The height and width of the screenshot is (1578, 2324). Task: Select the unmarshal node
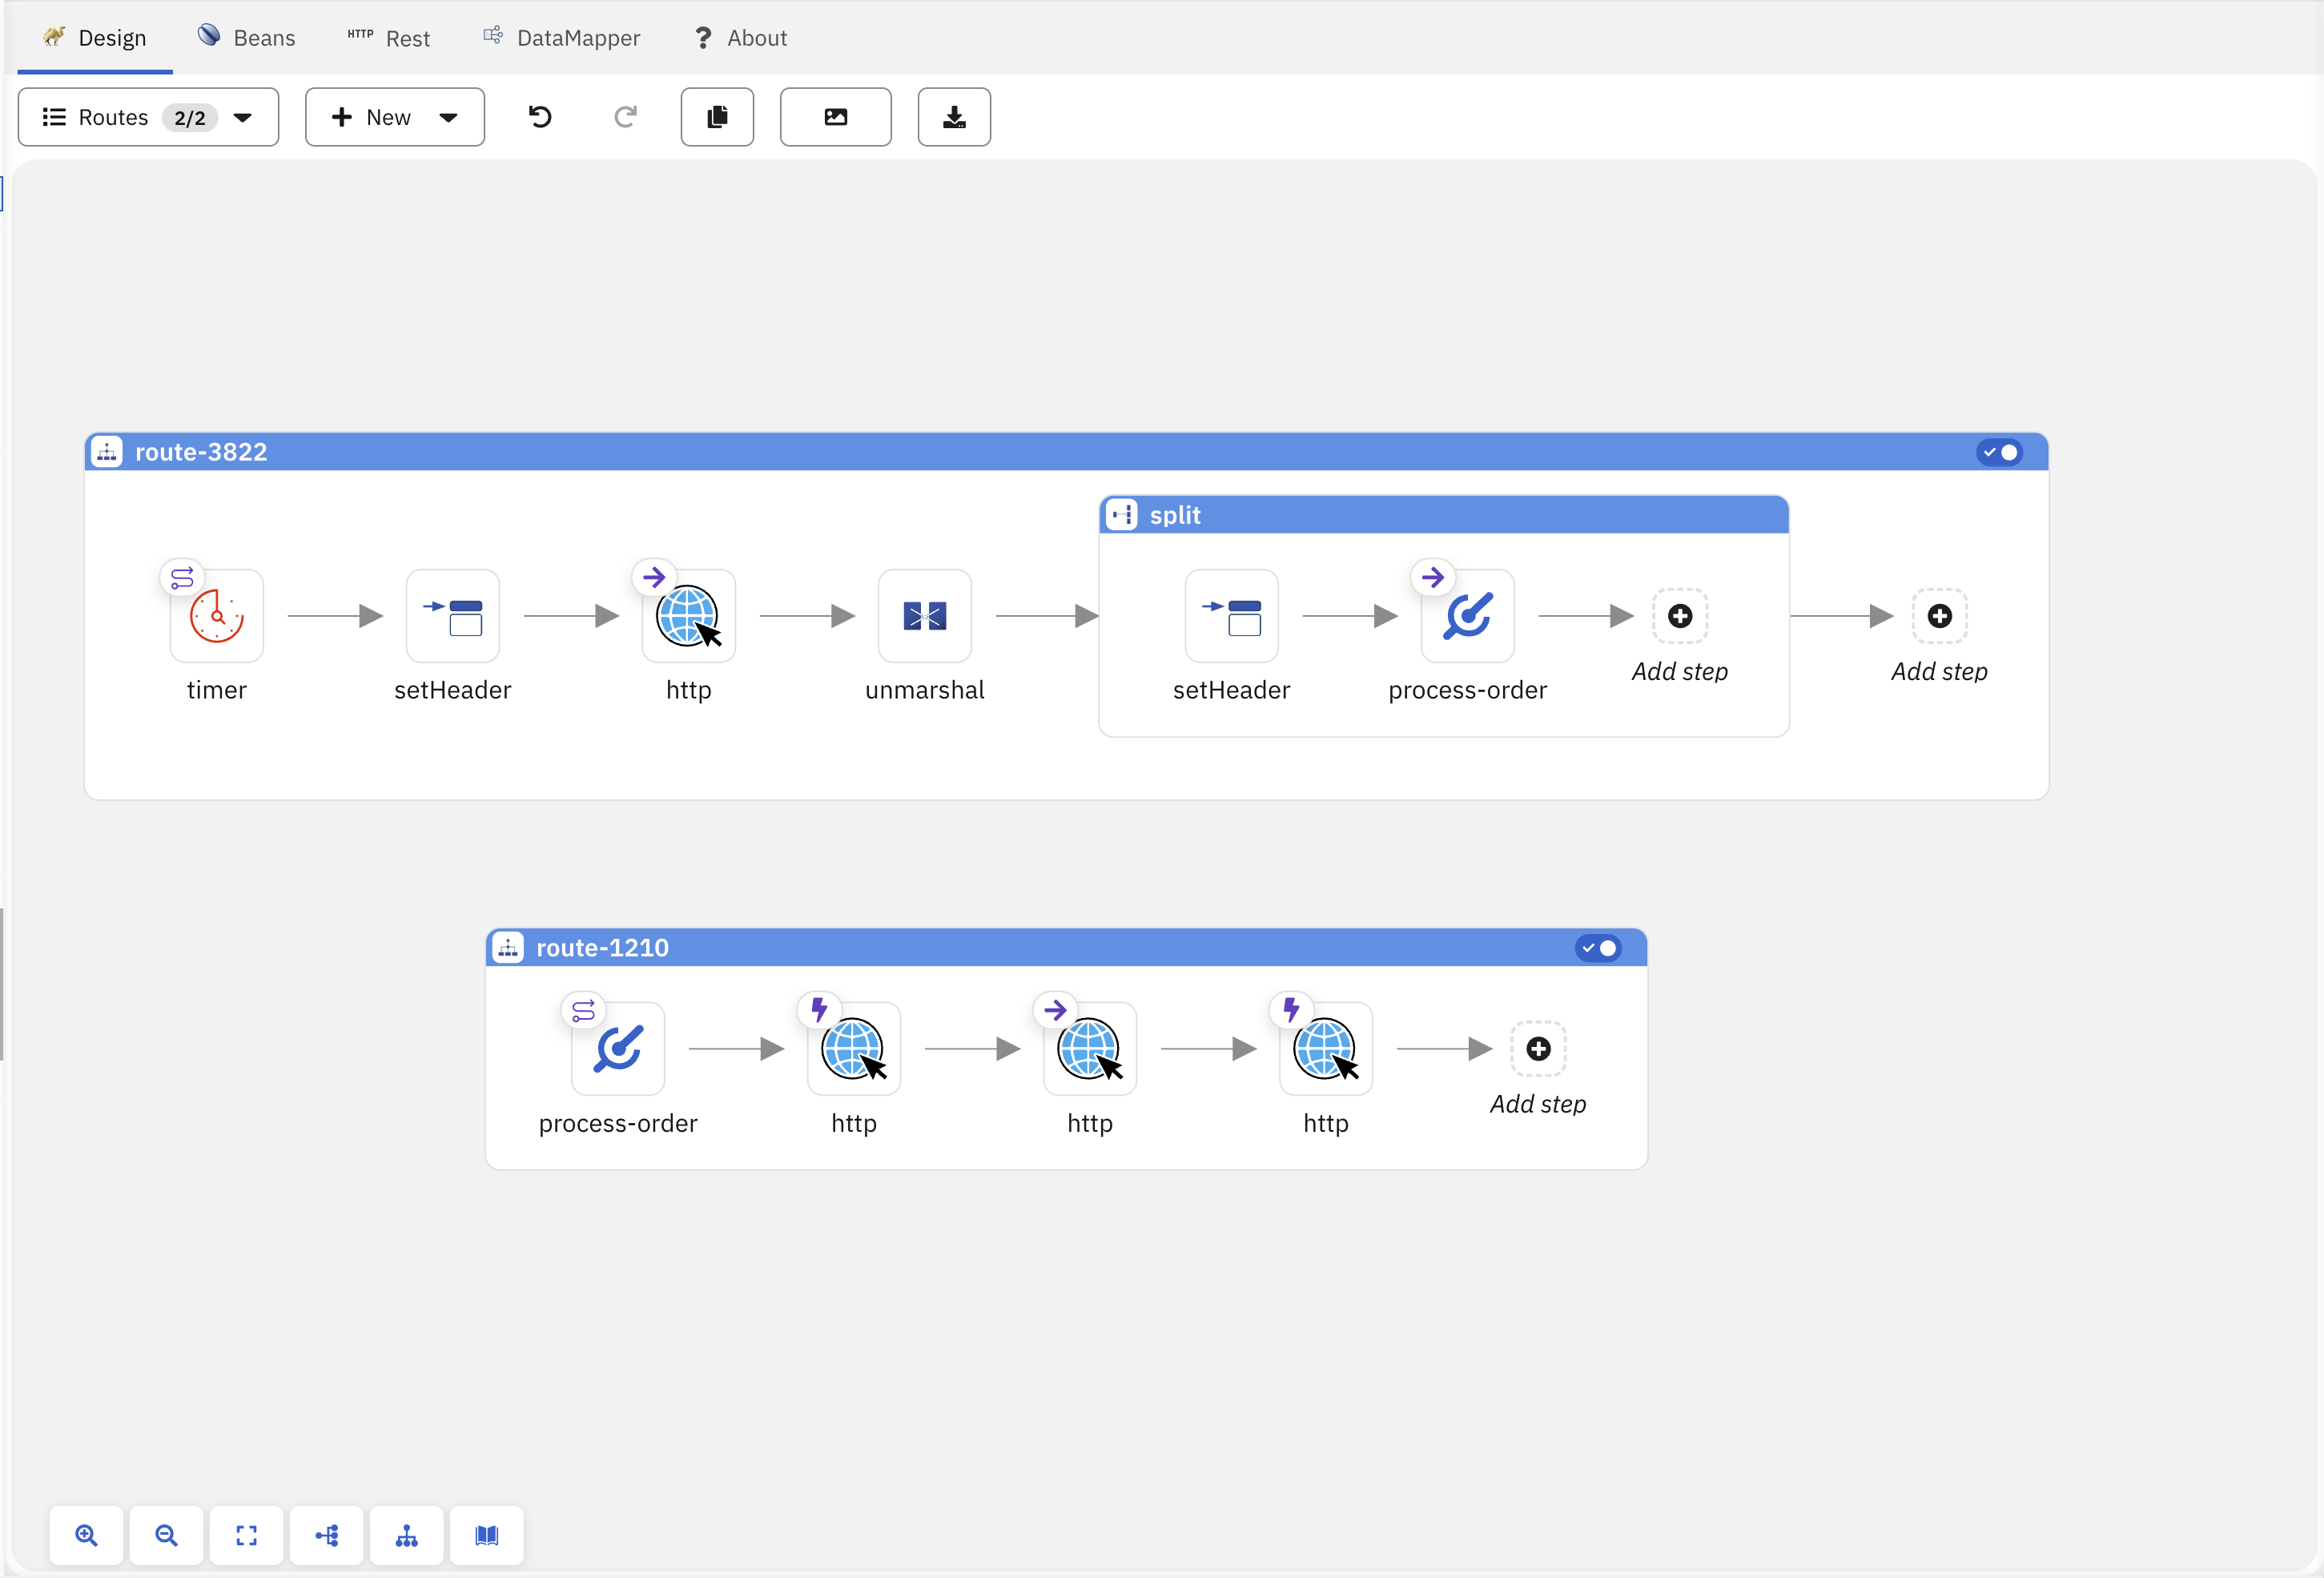(925, 616)
